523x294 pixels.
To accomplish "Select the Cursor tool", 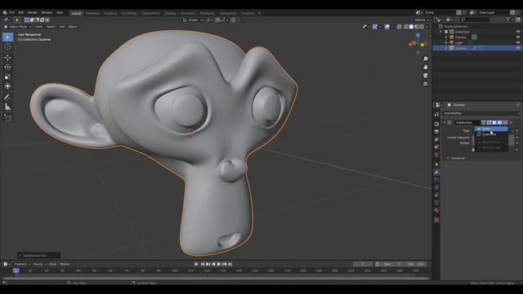I will pos(7,47).
